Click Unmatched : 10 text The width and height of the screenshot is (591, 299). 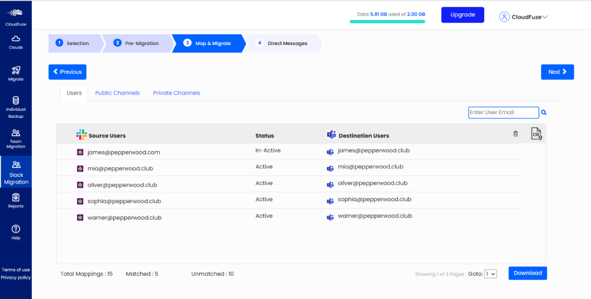(x=212, y=274)
